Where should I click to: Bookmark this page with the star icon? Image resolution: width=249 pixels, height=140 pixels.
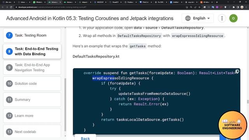point(200,7)
